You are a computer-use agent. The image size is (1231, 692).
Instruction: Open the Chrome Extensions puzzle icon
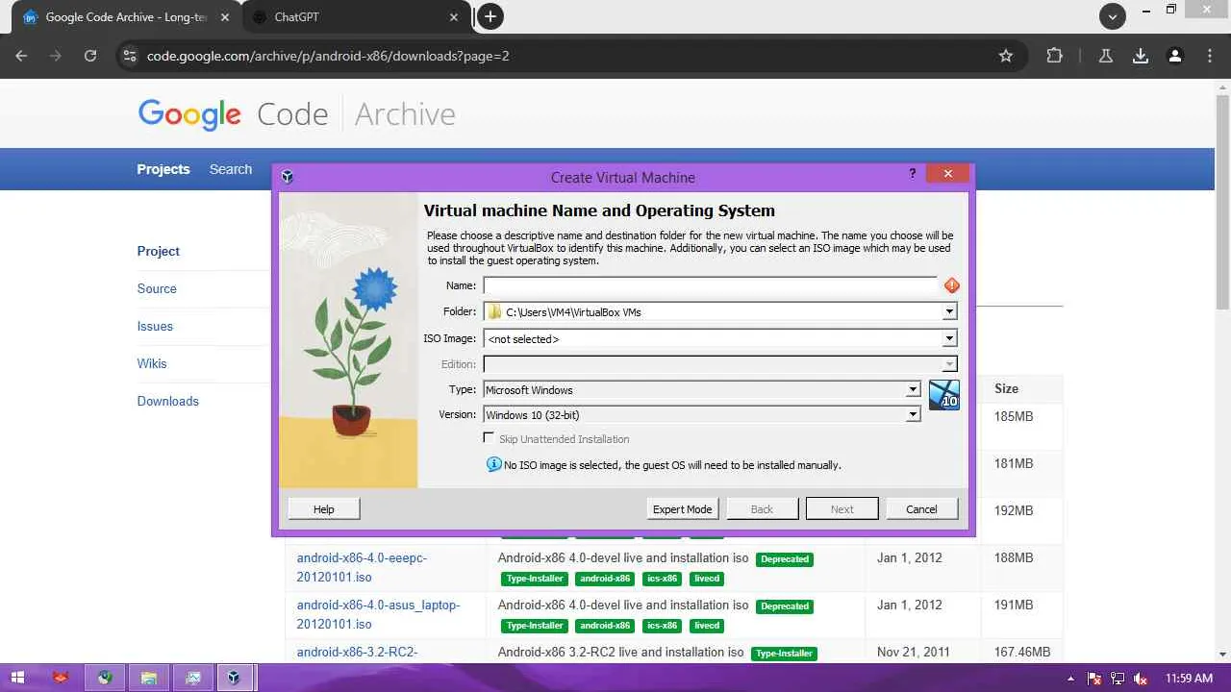(1055, 56)
